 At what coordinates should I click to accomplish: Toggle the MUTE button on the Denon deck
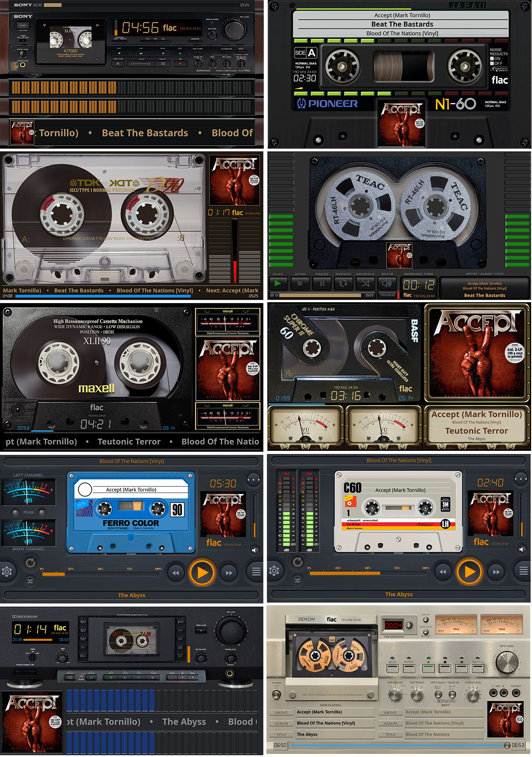(x=392, y=668)
